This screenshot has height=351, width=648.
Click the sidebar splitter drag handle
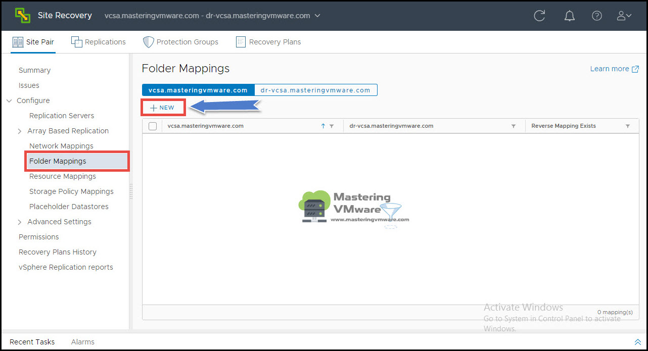(131, 191)
